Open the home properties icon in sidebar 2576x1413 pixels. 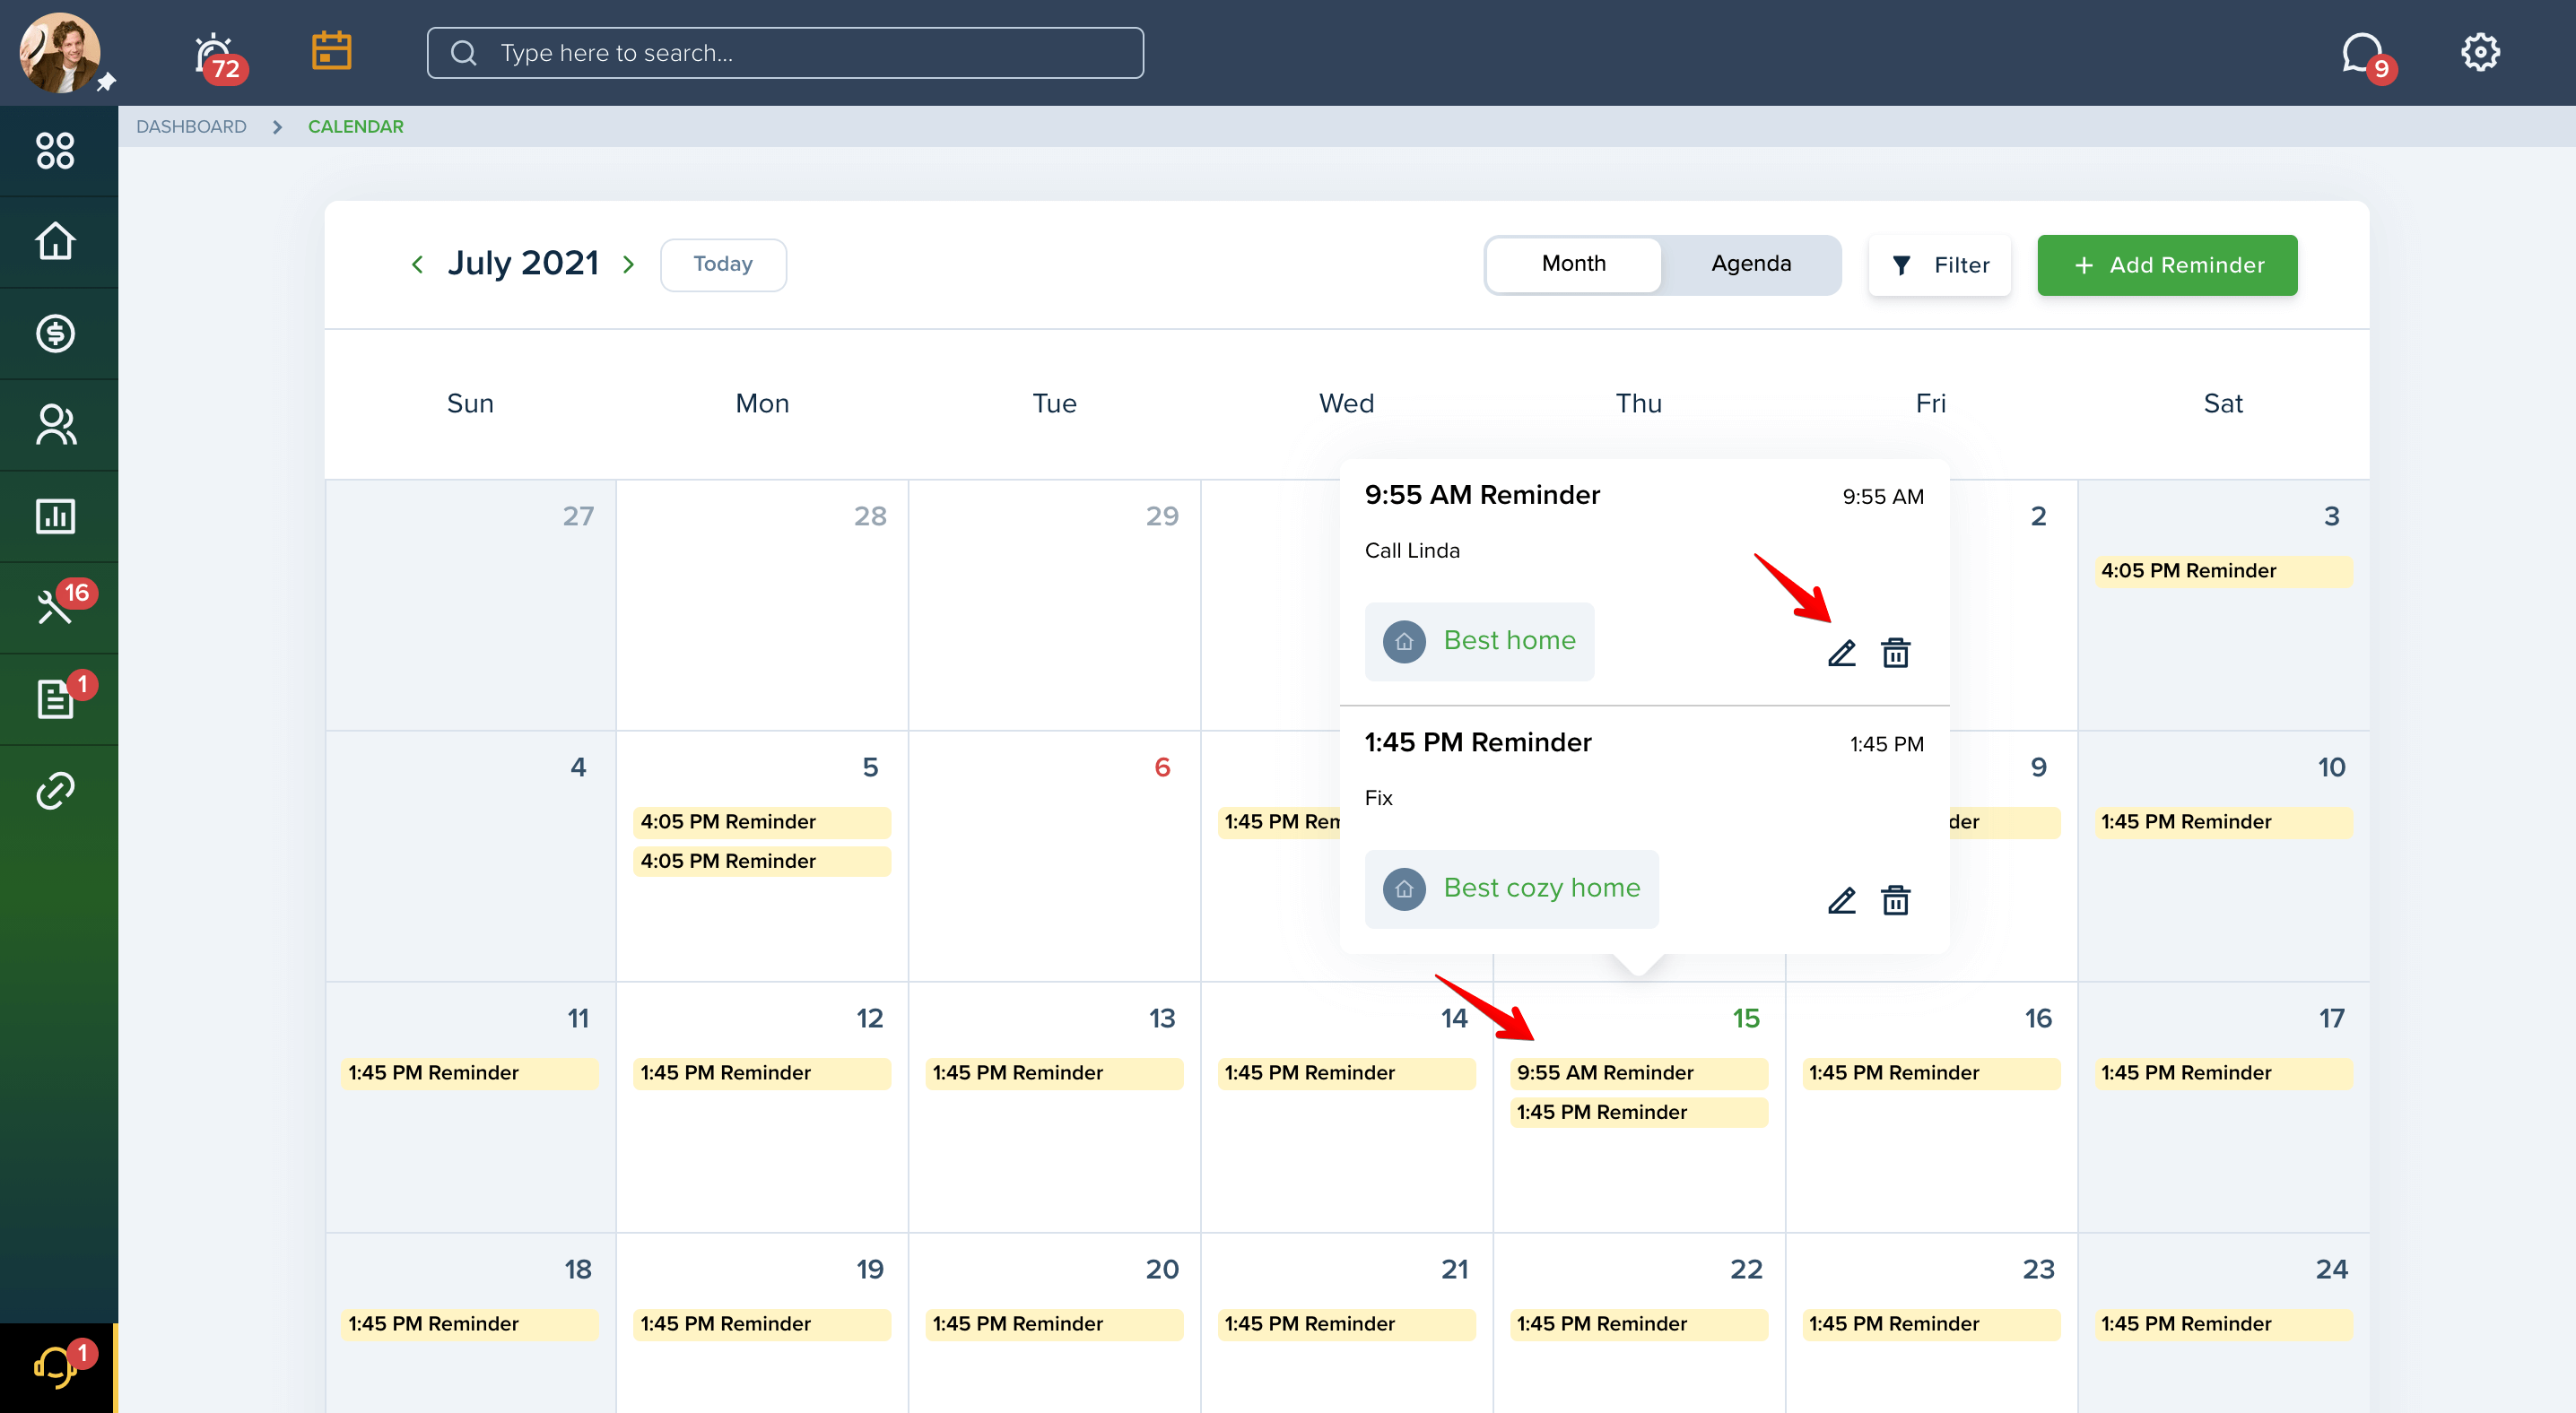coord(55,242)
